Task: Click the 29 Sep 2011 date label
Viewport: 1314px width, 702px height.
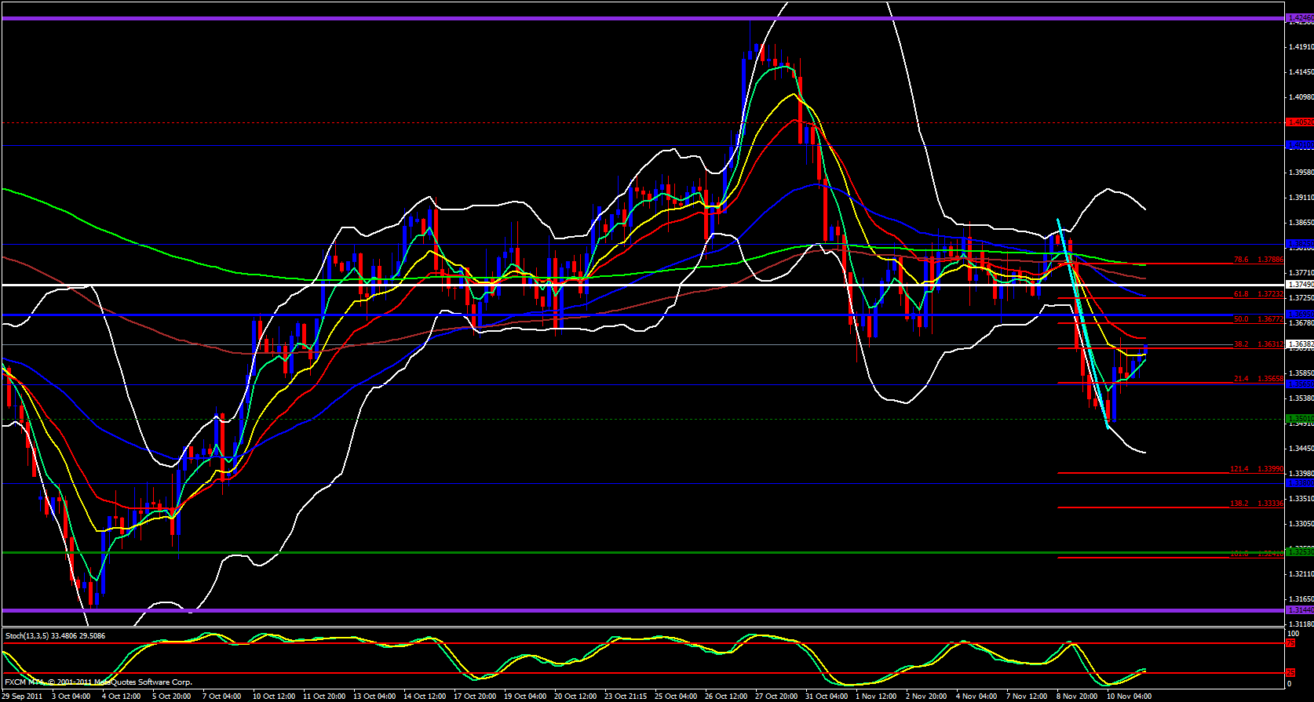Action: click(x=22, y=696)
